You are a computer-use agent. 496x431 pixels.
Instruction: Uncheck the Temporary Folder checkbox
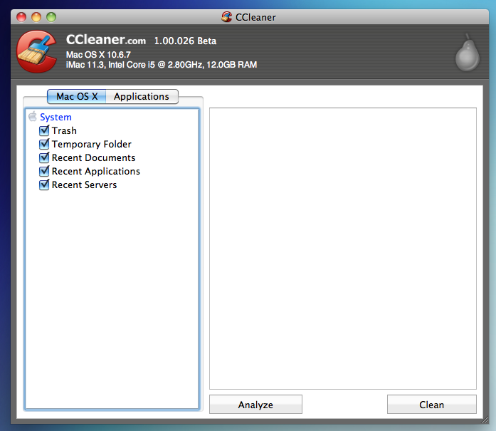click(44, 144)
